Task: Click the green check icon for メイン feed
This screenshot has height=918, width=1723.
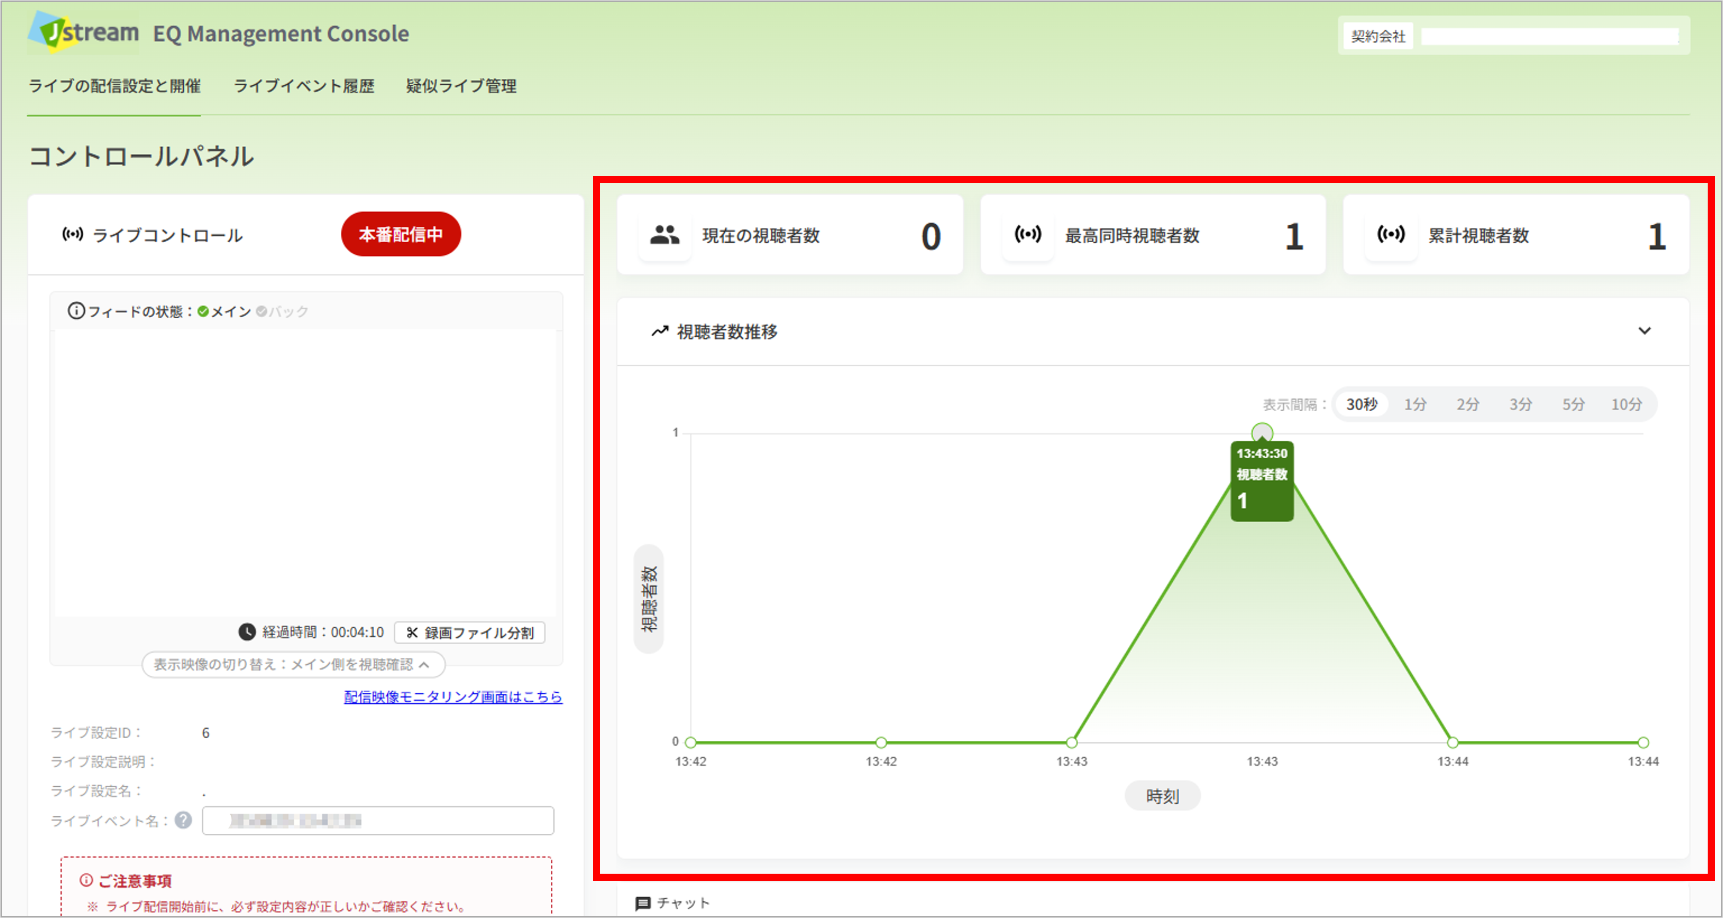Action: [203, 312]
